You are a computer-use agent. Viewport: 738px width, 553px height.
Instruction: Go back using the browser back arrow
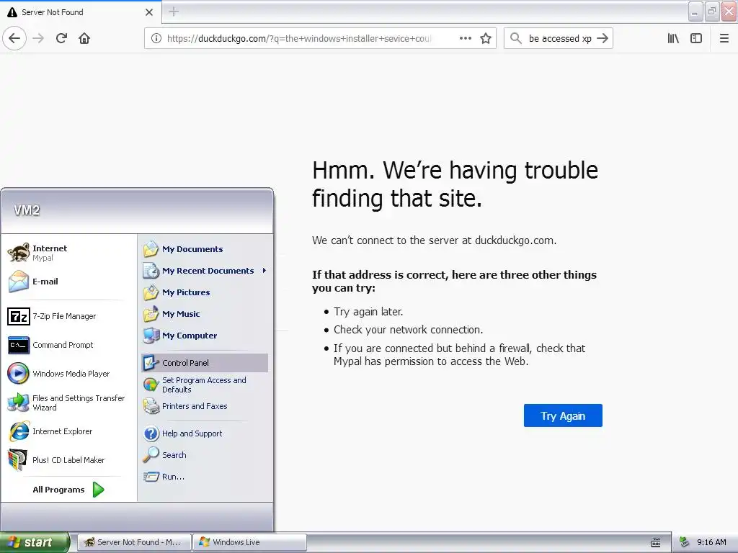(14, 38)
